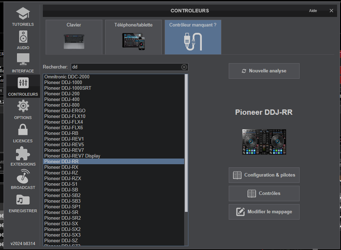
Task: Click the Contrôles button
Action: point(264,194)
